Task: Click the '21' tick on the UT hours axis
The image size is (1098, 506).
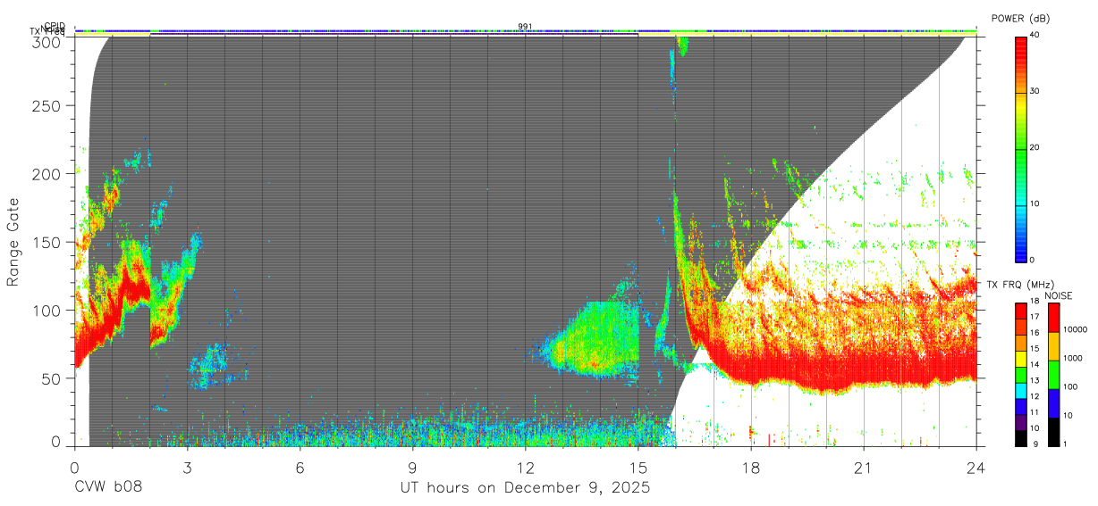Action: pos(863,468)
